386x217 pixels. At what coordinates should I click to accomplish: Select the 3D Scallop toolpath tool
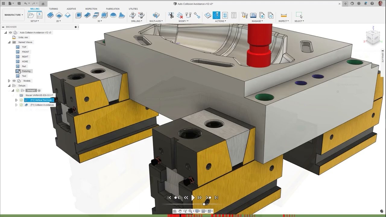[x=113, y=15]
